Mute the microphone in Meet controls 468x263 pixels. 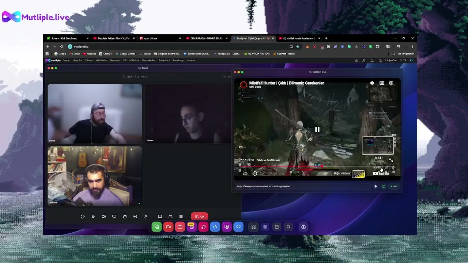93,217
